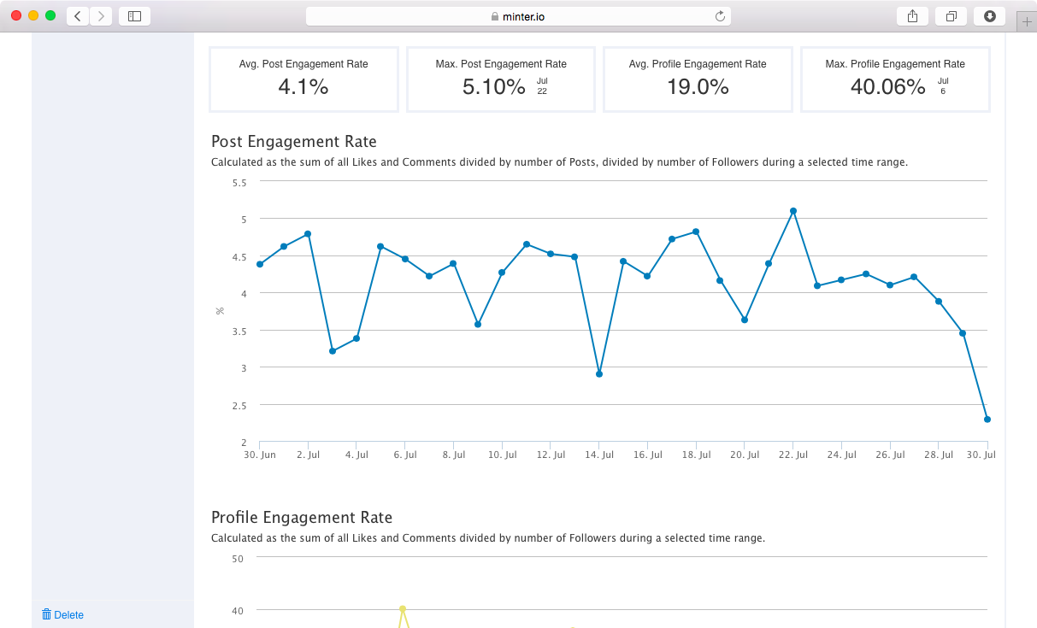Open the Share menu icon
Screen dimensions: 1037x628
[x=911, y=15]
